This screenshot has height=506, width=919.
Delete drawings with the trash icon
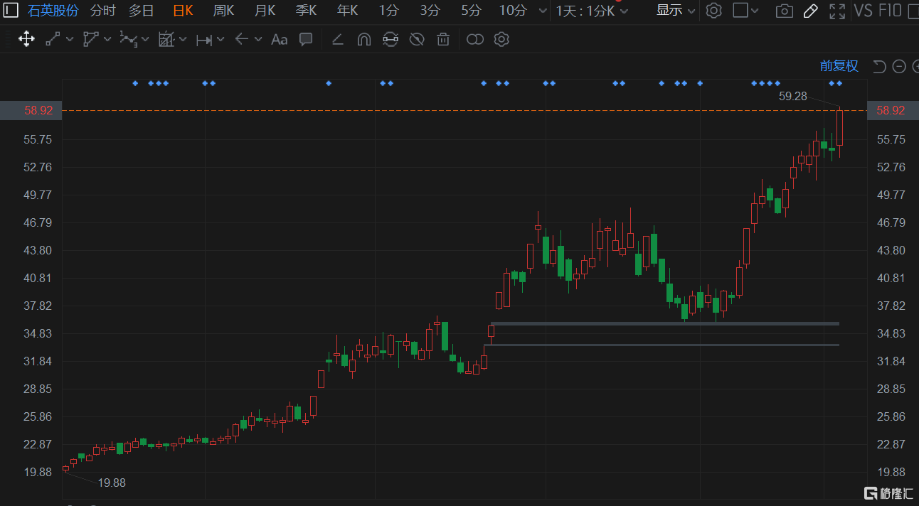443,39
